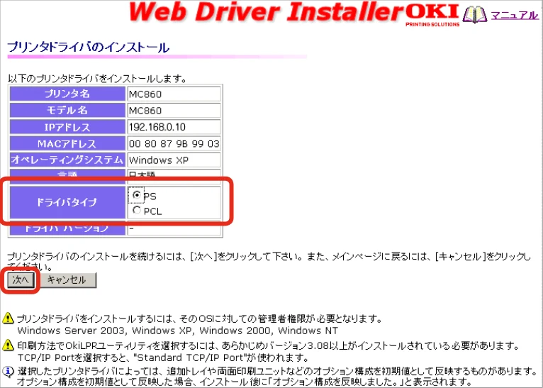Screen dimensions: 543x388
Task: Click the プリンタドライバのインストール heading
Action: (89, 47)
